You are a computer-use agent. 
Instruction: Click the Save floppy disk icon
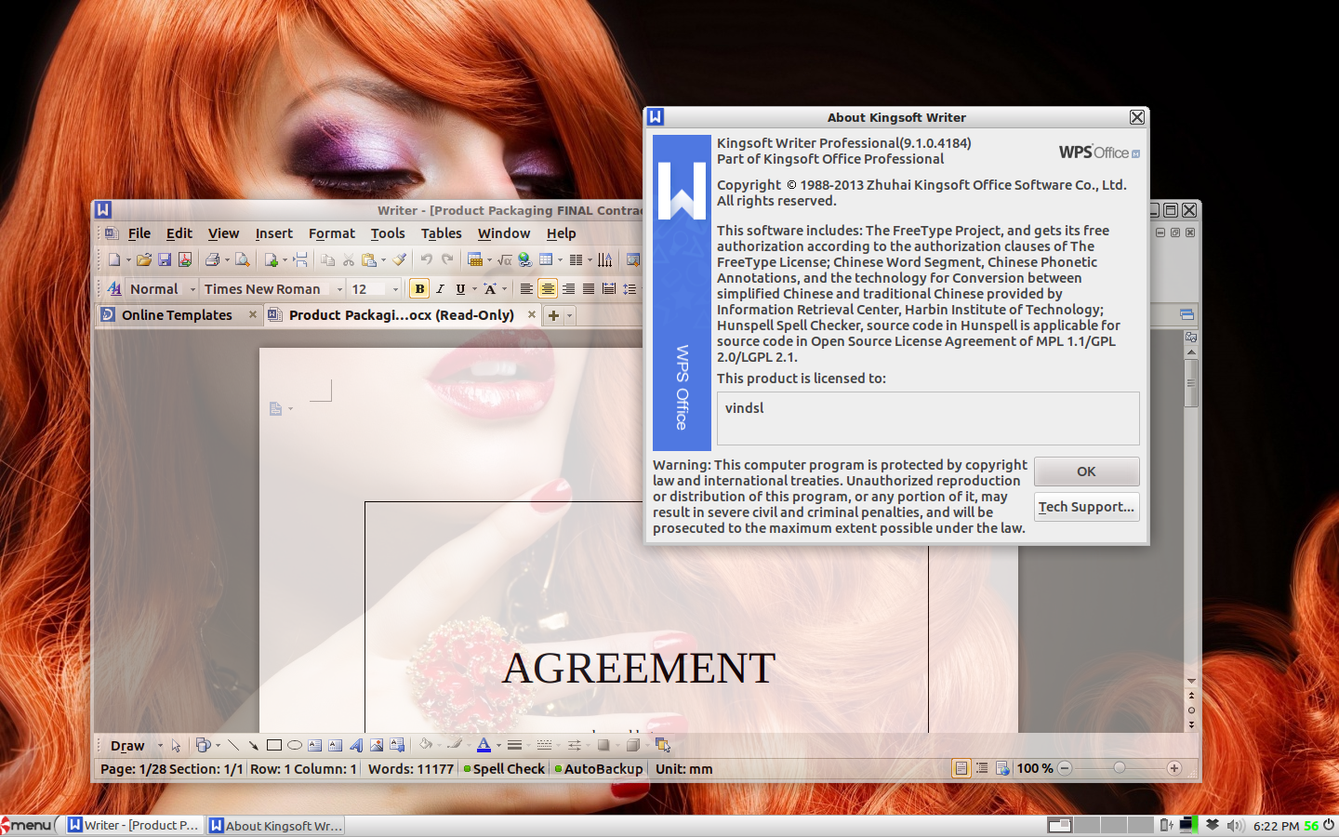coord(165,260)
